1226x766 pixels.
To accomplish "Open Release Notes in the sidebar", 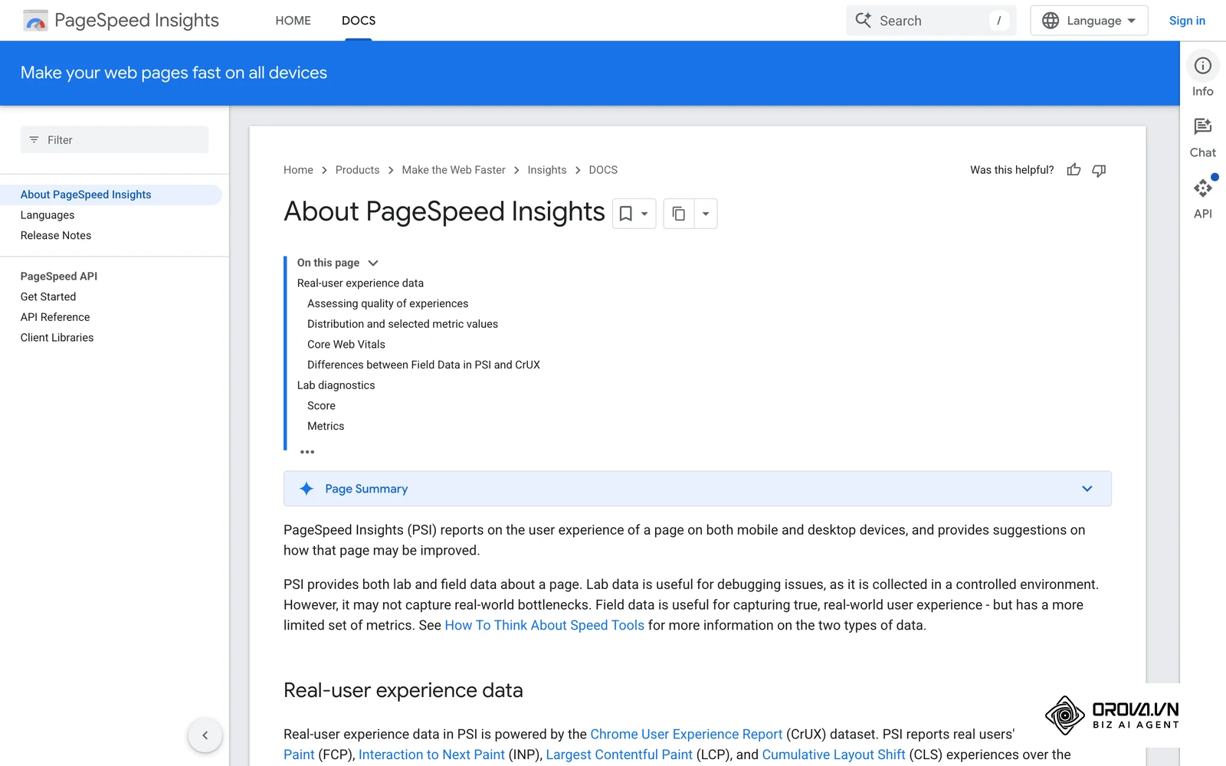I will (56, 236).
